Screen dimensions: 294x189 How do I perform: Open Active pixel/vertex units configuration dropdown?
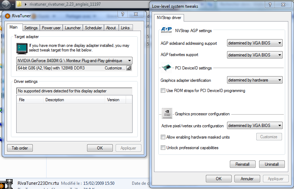(x=255, y=126)
